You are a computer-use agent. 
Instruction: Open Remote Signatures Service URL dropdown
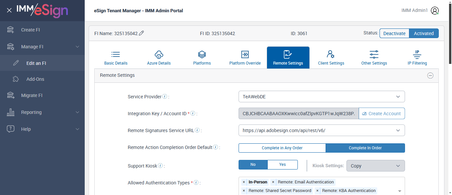[x=321, y=130]
